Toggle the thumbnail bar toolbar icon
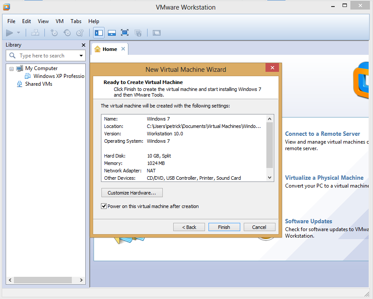The height and width of the screenshot is (299, 373). [x=112, y=33]
